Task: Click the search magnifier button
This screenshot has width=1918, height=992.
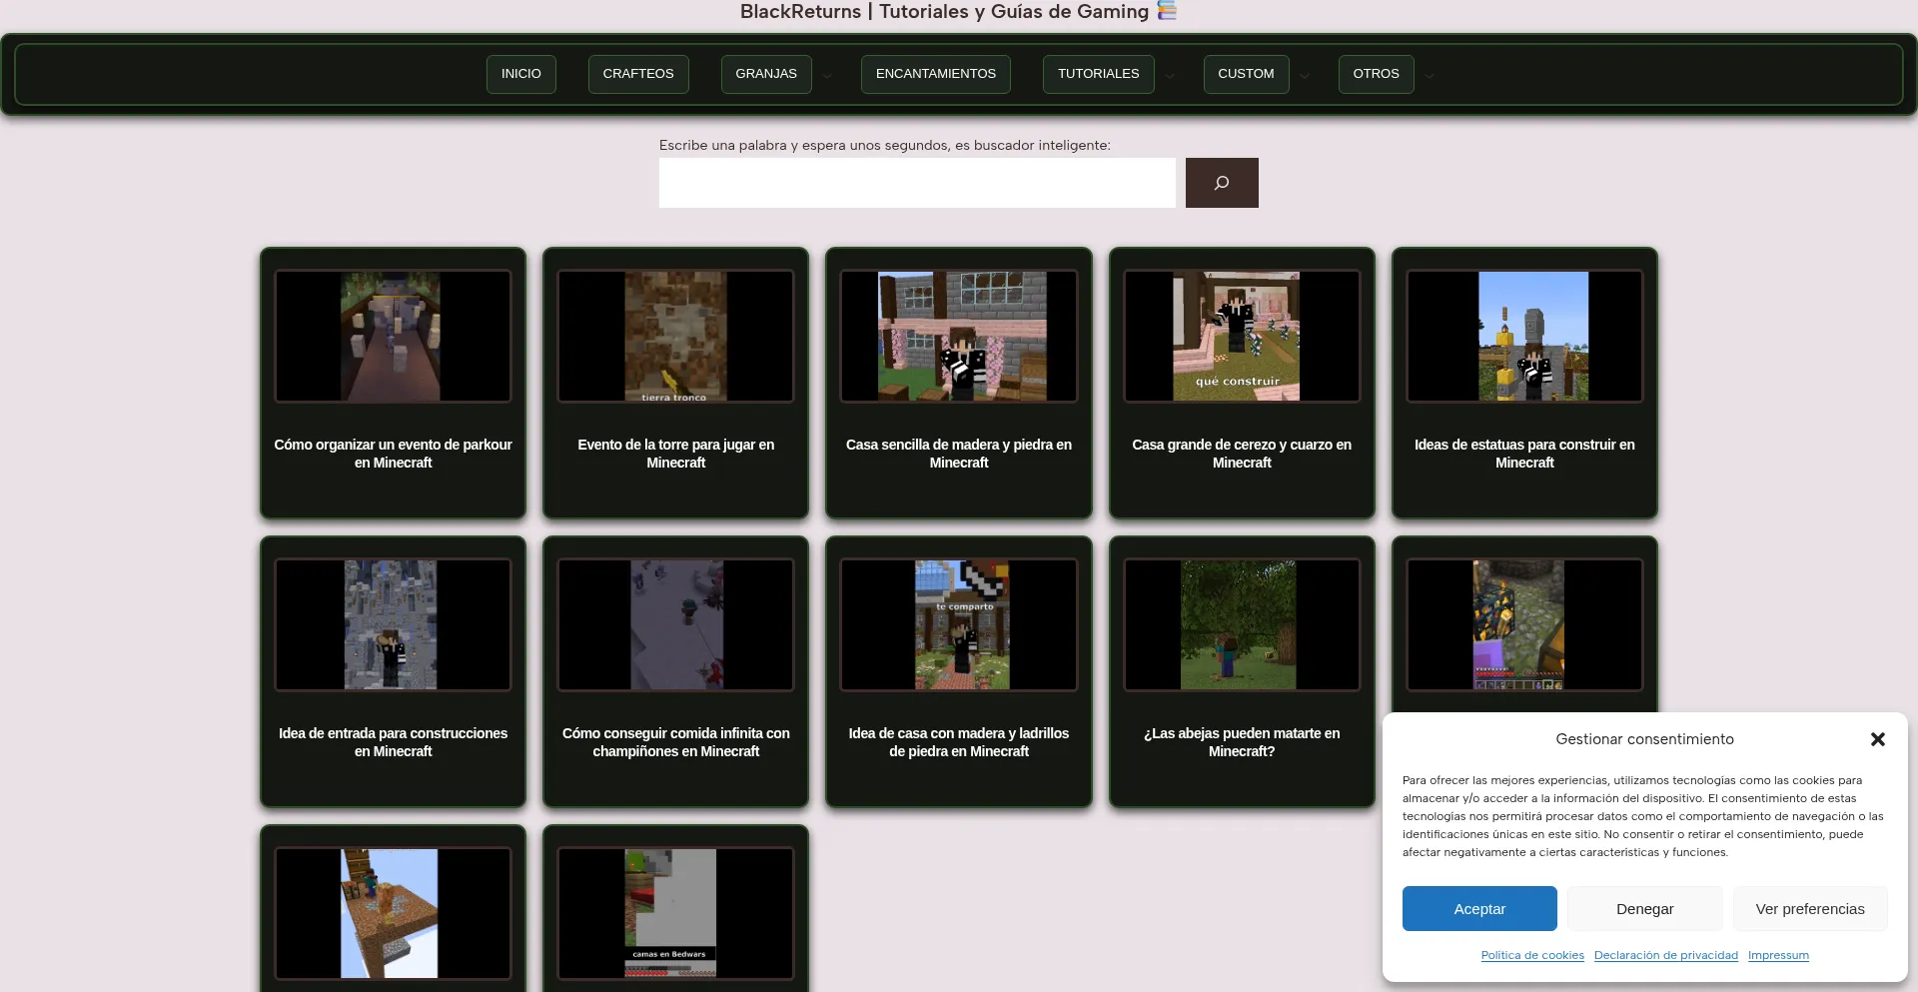Action: pyautogui.click(x=1222, y=183)
